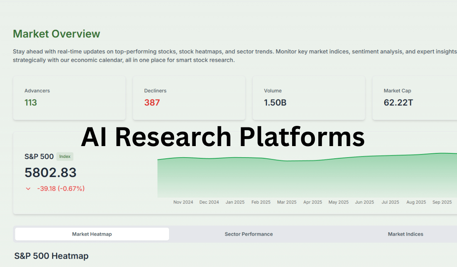Open the Volume card showing 1.50B
The image size is (457, 267).
(308, 98)
